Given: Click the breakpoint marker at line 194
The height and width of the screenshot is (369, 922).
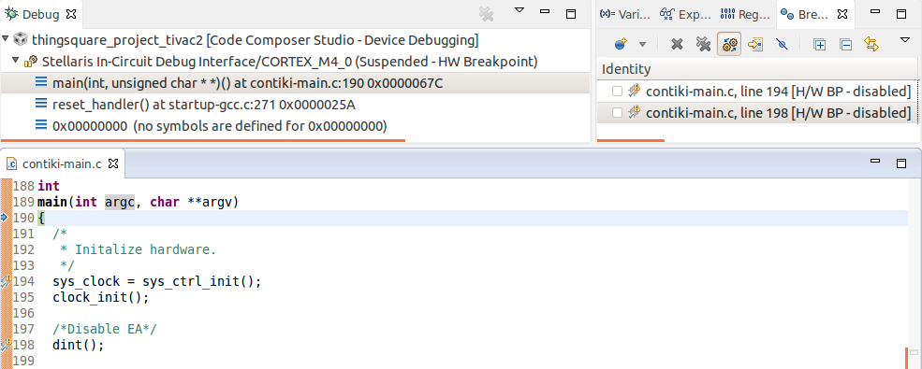Looking at the screenshot, I should tap(6, 281).
